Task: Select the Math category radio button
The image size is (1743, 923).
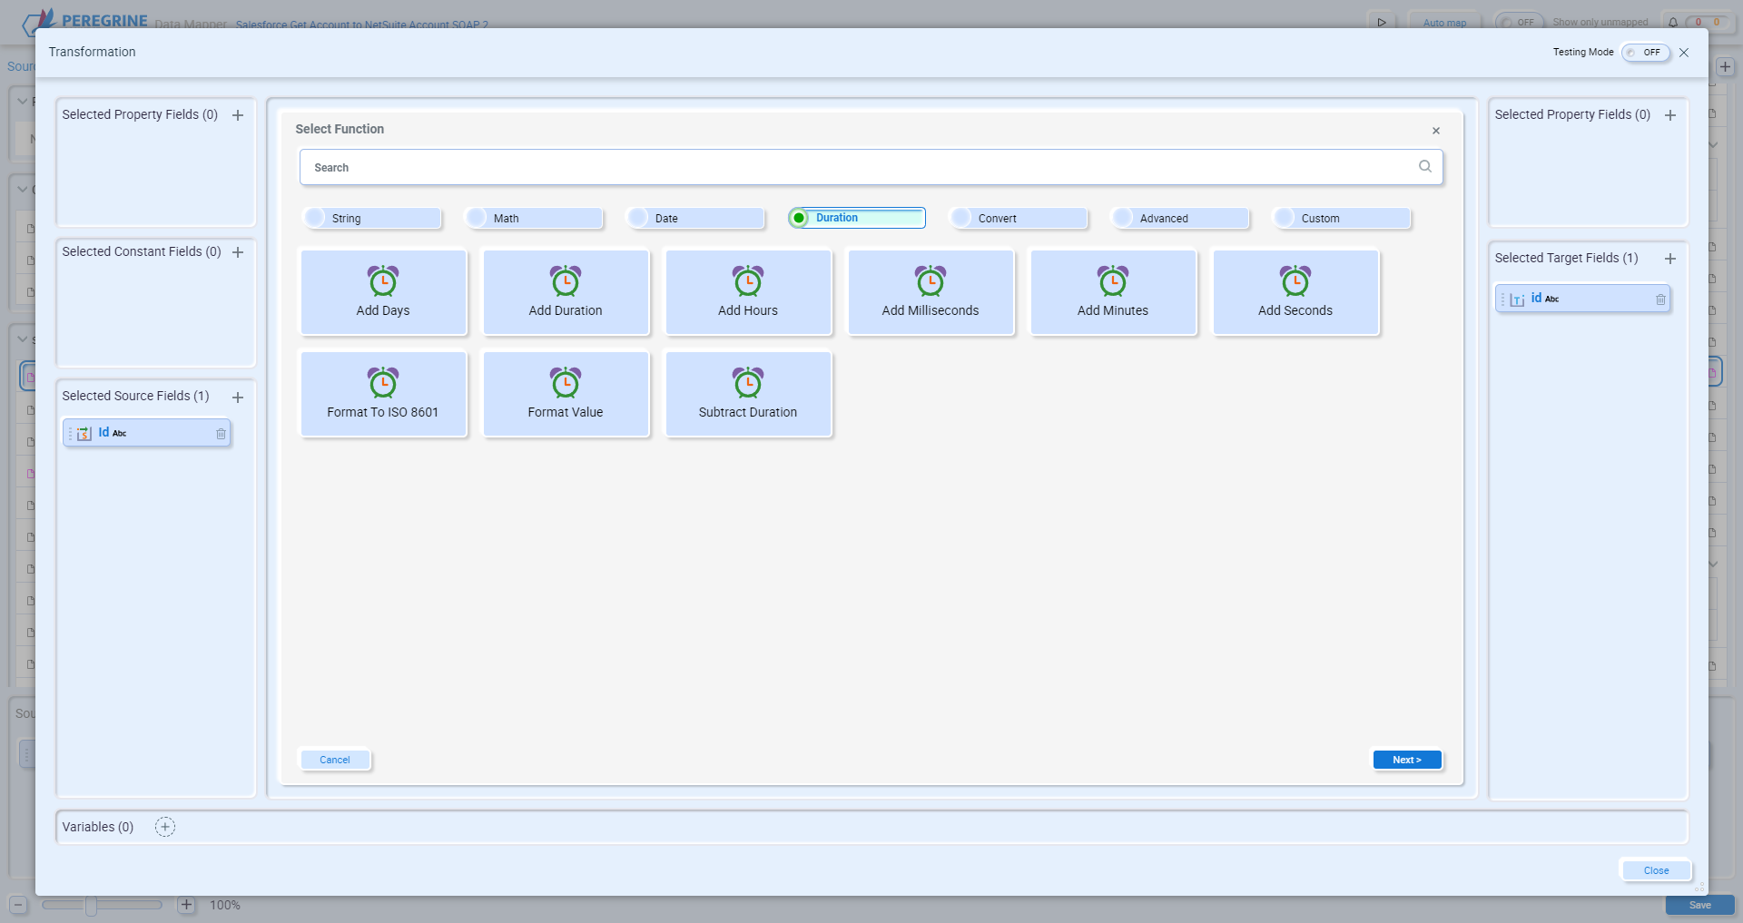Action: tap(478, 218)
